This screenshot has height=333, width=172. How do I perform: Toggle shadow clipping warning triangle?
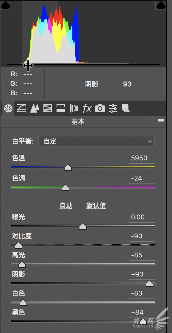pyautogui.click(x=6, y=5)
